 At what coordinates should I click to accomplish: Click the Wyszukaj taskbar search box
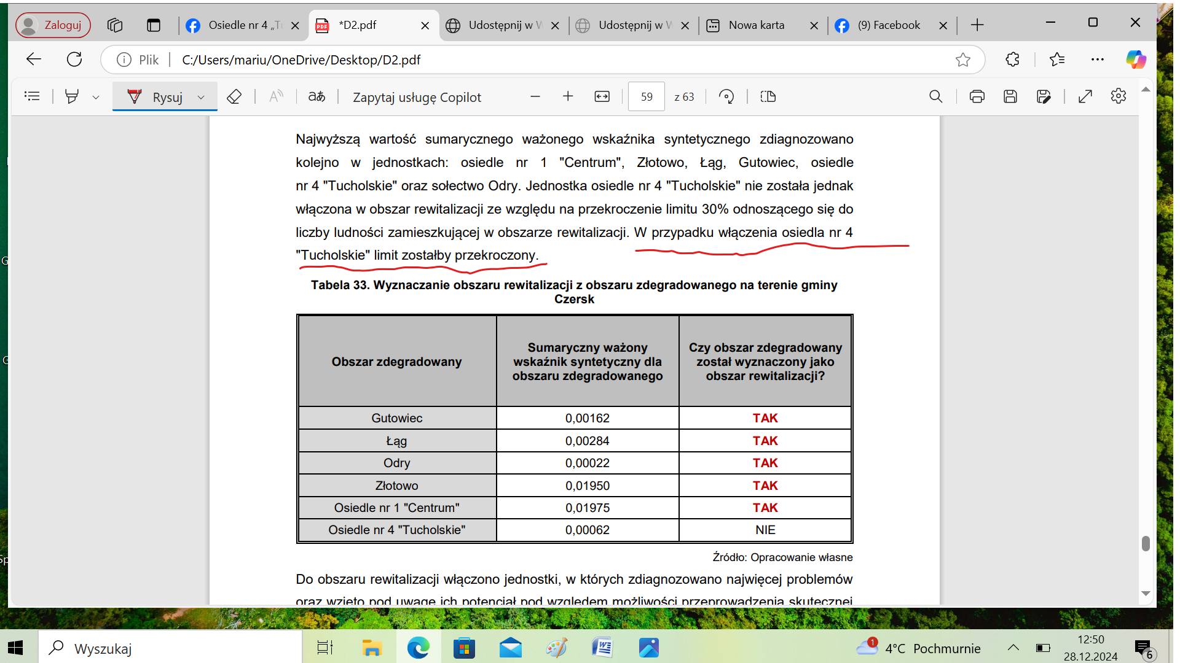pos(170,648)
